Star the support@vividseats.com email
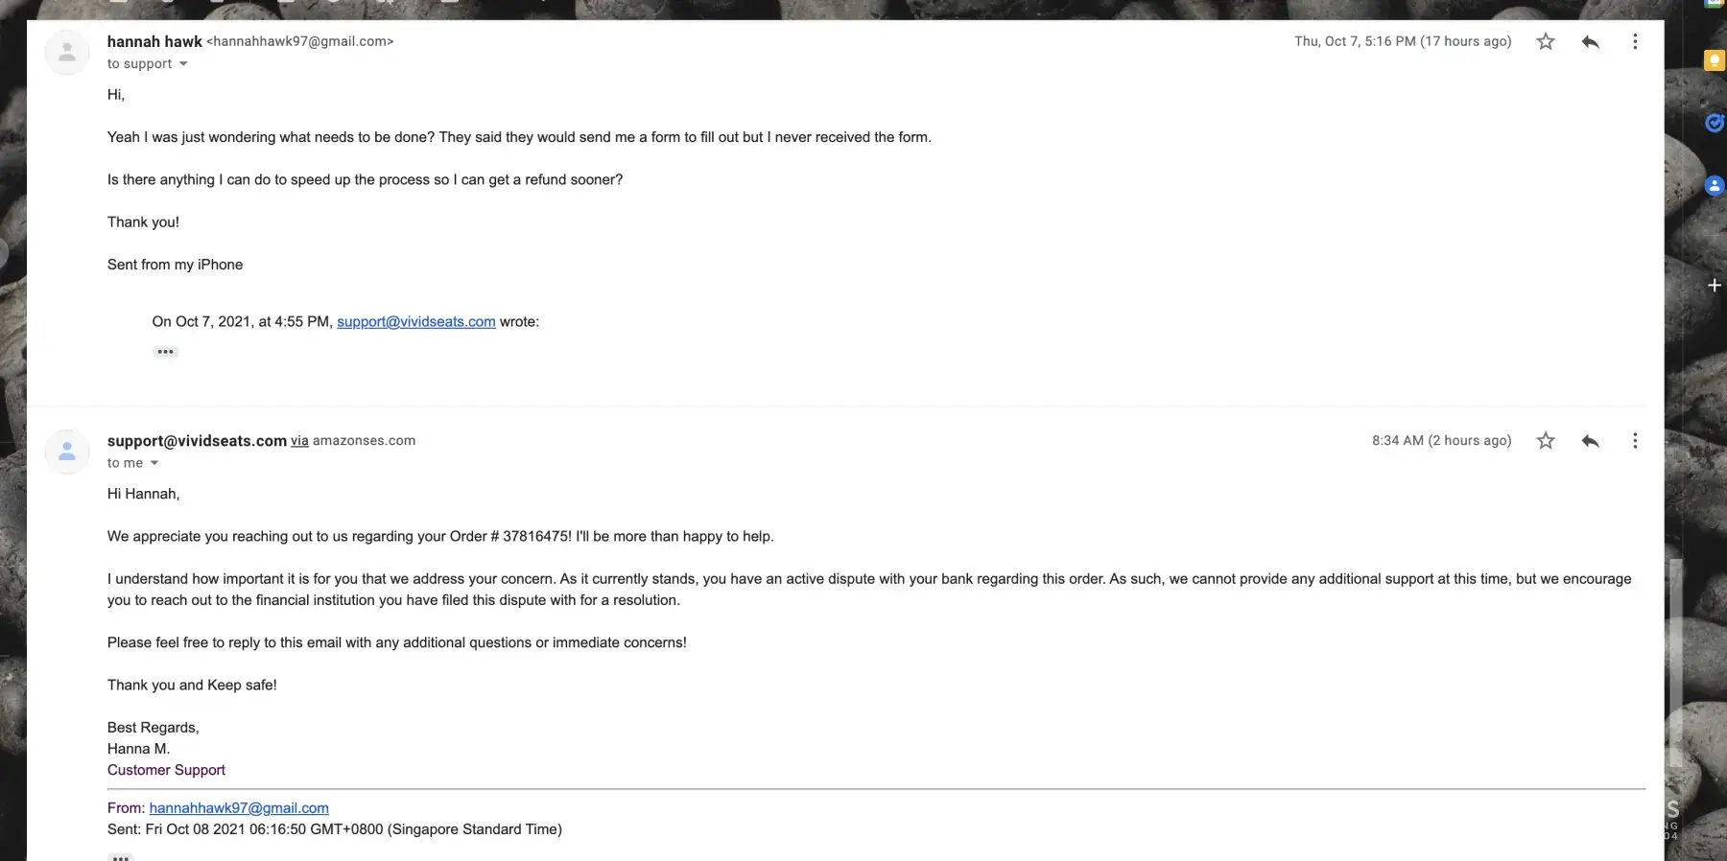 pyautogui.click(x=1545, y=441)
